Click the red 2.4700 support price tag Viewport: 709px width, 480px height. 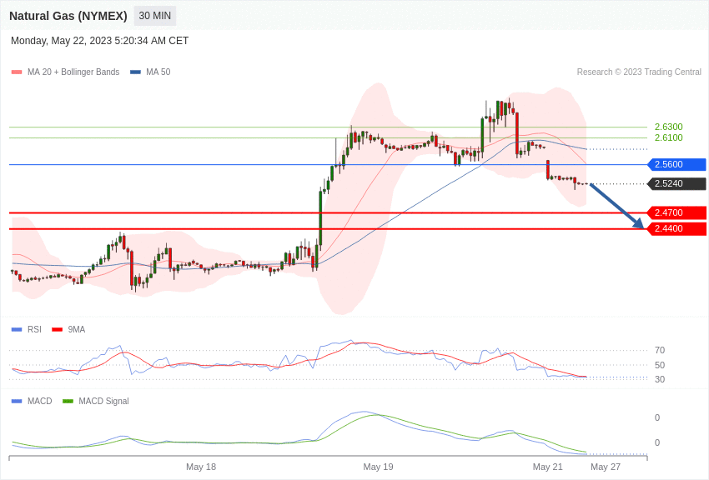677,212
